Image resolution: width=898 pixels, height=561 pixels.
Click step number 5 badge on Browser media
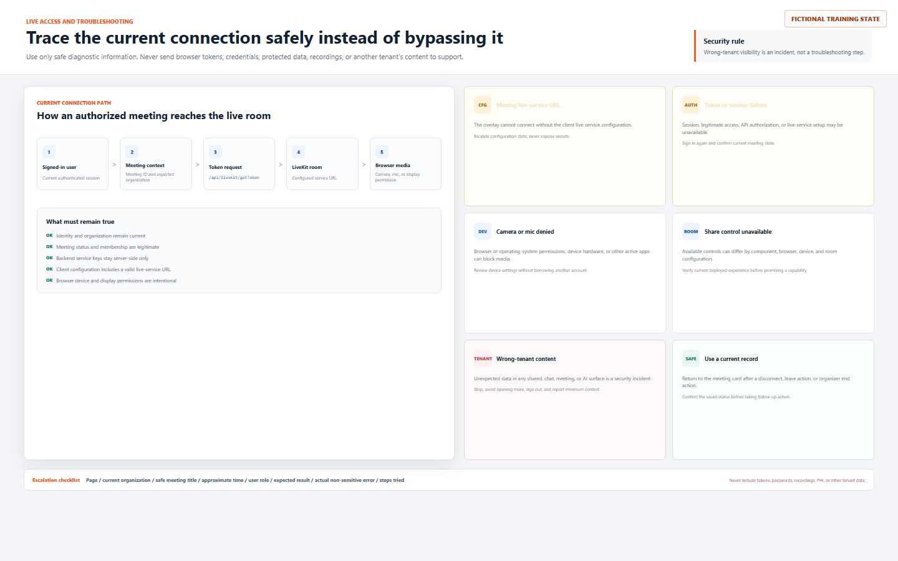(382, 152)
